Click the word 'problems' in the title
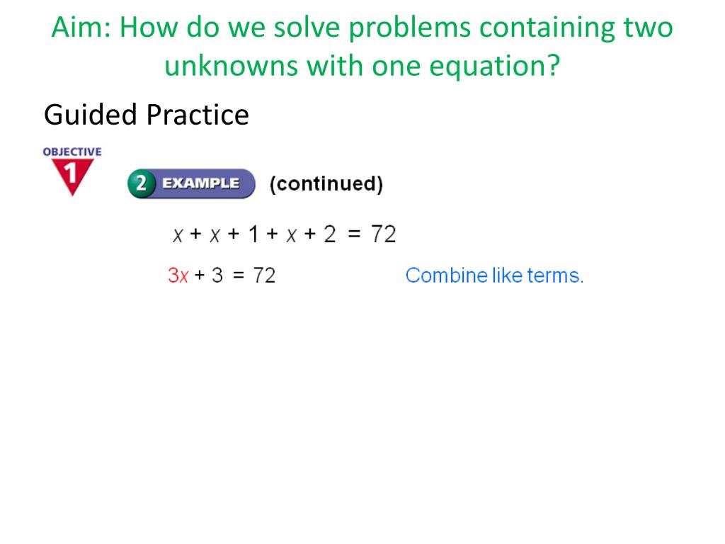 409,28
